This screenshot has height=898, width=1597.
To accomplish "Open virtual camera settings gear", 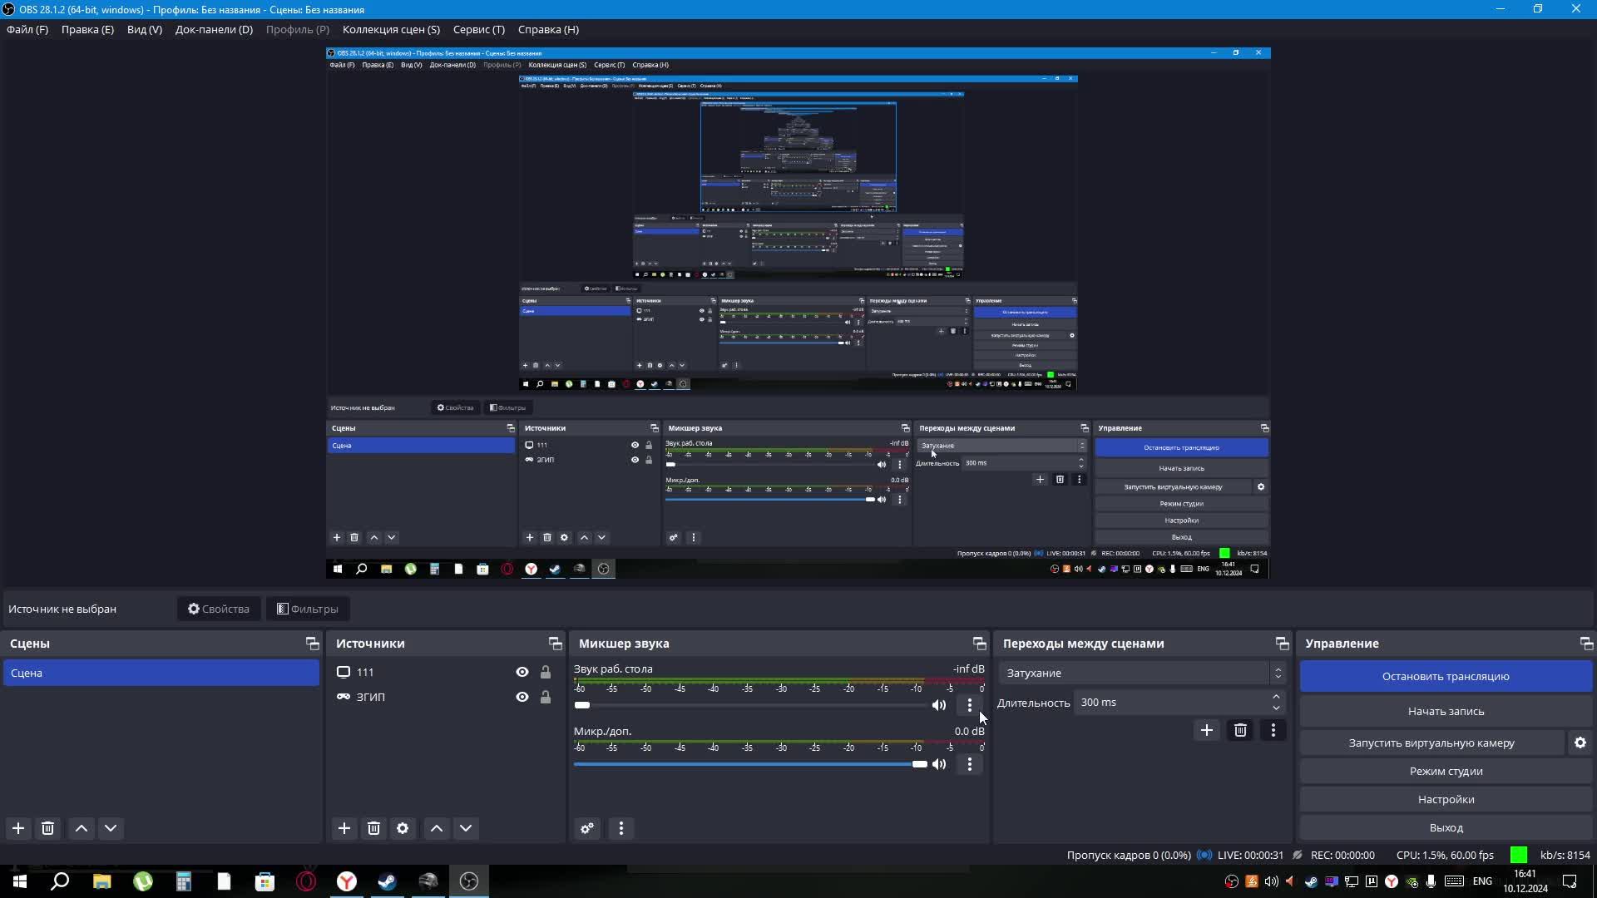I will point(1580,743).
